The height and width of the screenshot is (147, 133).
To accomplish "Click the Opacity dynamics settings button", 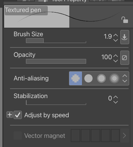I will [125, 58].
